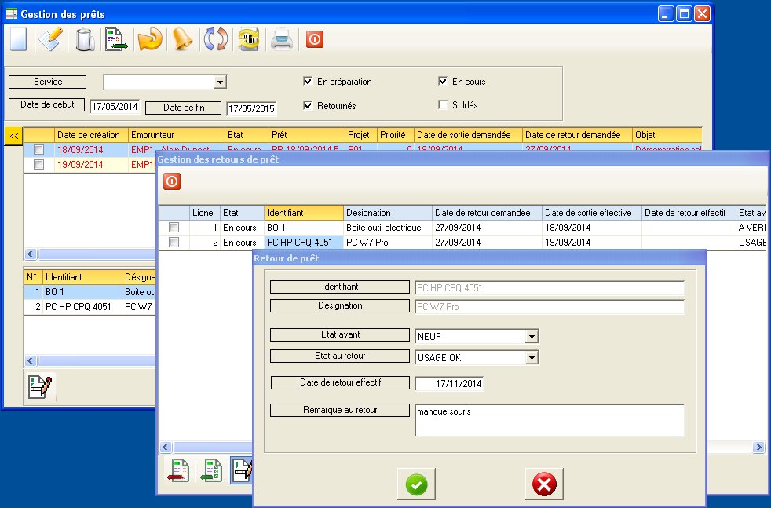Viewport: 771px width, 508px height.
Task: Click the return date field showing 17/11/2014
Action: click(x=449, y=384)
